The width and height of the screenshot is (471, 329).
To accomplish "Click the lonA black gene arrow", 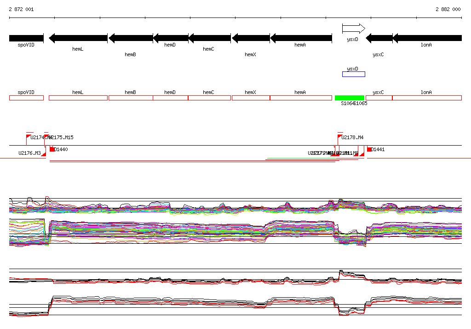I will coord(427,38).
